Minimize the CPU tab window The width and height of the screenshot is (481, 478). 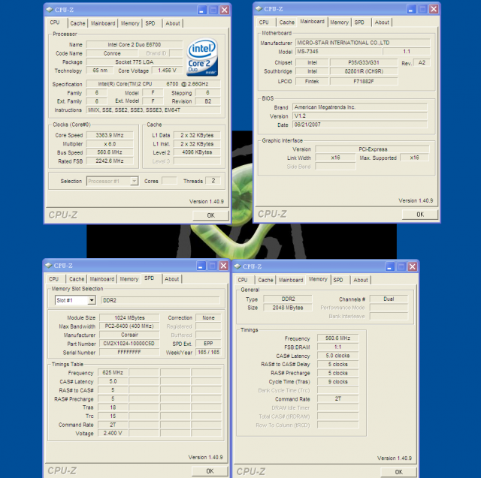[201, 10]
